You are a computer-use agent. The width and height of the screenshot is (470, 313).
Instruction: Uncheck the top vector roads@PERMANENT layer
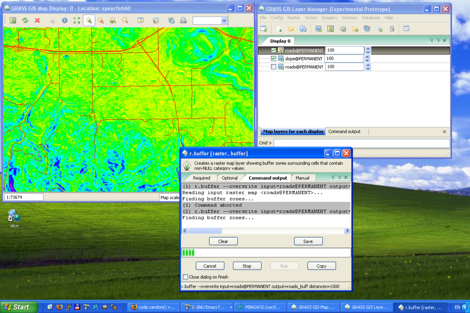274,50
